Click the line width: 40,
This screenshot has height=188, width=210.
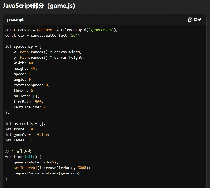click(x=24, y=63)
